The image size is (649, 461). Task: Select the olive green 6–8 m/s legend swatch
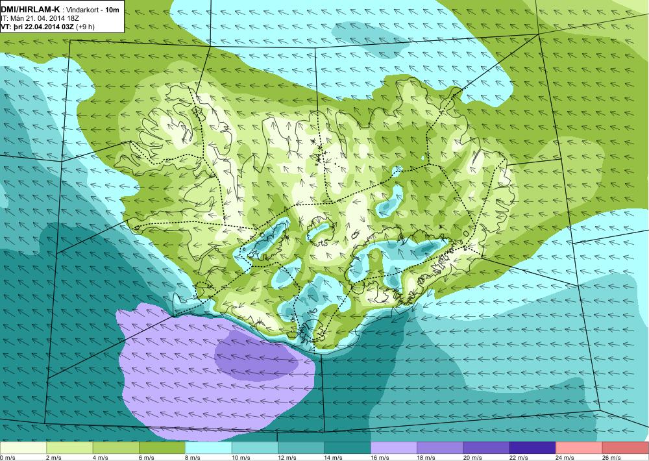tap(162, 447)
